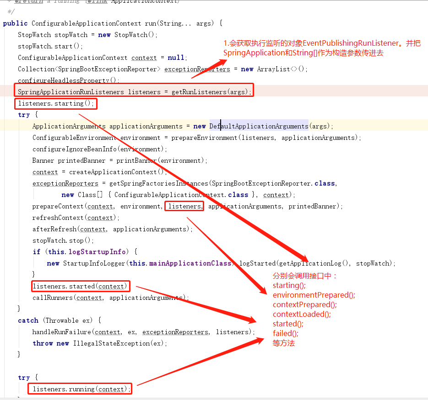The height and width of the screenshot is (400, 428).
Task: Click 'DefaultApplicationArguments' constructor name
Action: [259, 126]
